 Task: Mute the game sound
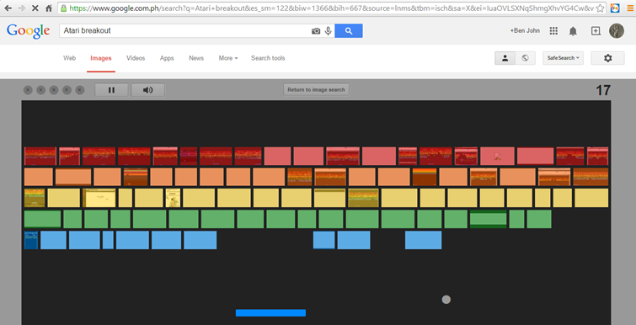pyautogui.click(x=148, y=90)
